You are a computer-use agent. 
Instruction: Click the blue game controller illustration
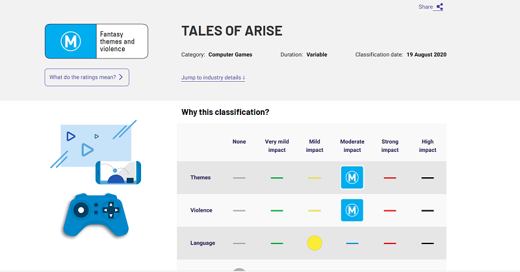pyautogui.click(x=96, y=215)
